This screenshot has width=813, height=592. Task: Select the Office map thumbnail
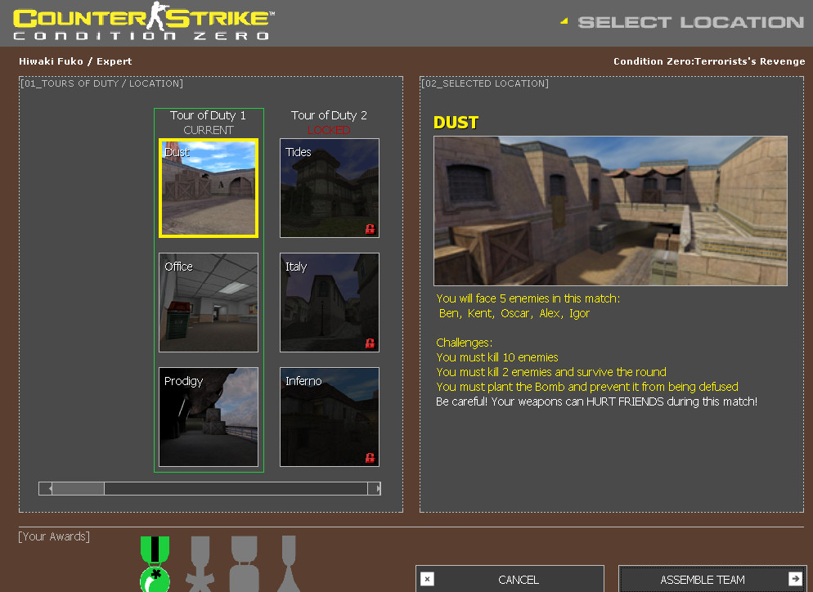(208, 303)
